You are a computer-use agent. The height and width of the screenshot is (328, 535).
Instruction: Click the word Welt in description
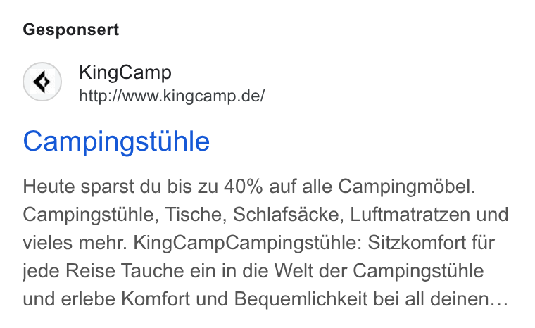[294, 271]
